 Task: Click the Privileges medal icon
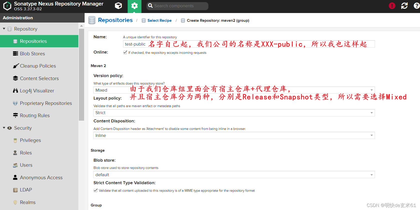tap(15, 140)
